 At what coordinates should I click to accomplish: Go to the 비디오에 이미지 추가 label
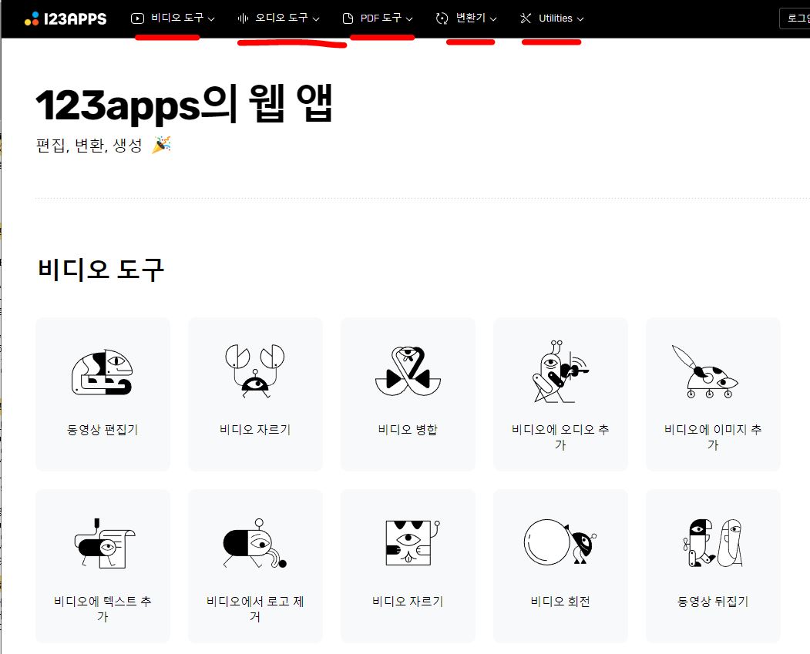pyautogui.click(x=713, y=437)
